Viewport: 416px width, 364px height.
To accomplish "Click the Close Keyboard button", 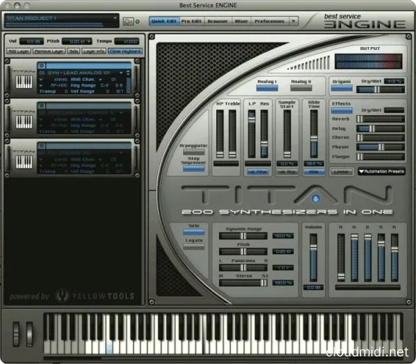I will (x=124, y=51).
